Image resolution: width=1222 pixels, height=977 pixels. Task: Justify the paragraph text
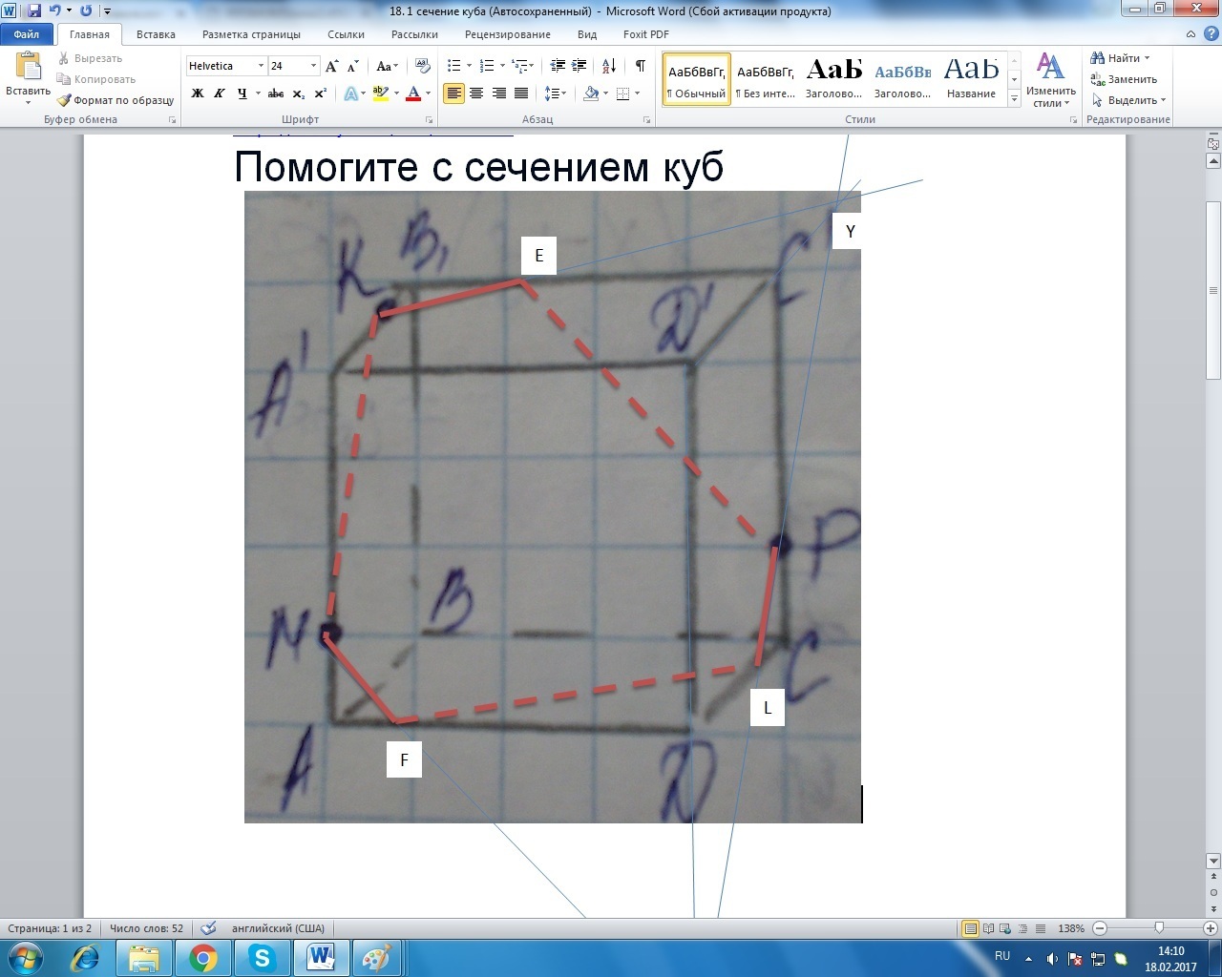tap(521, 94)
